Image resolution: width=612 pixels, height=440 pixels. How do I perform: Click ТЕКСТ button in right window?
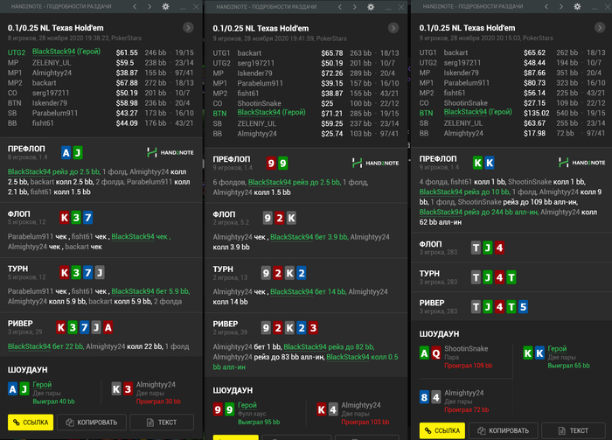click(574, 430)
